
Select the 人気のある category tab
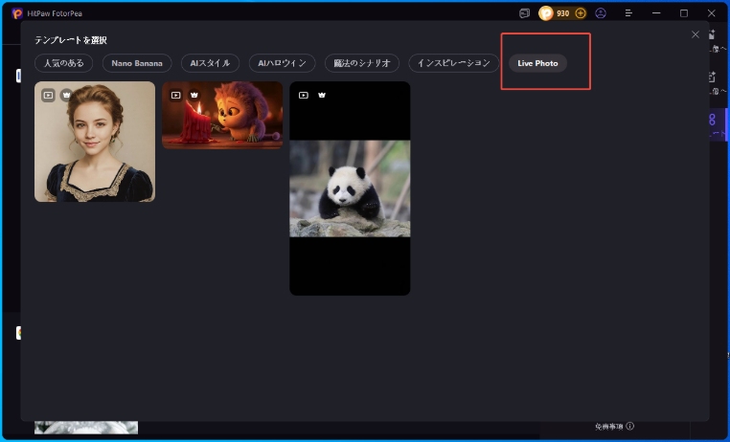coord(65,63)
